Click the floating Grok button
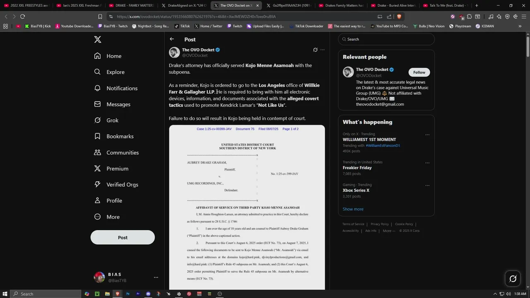 click(513, 279)
